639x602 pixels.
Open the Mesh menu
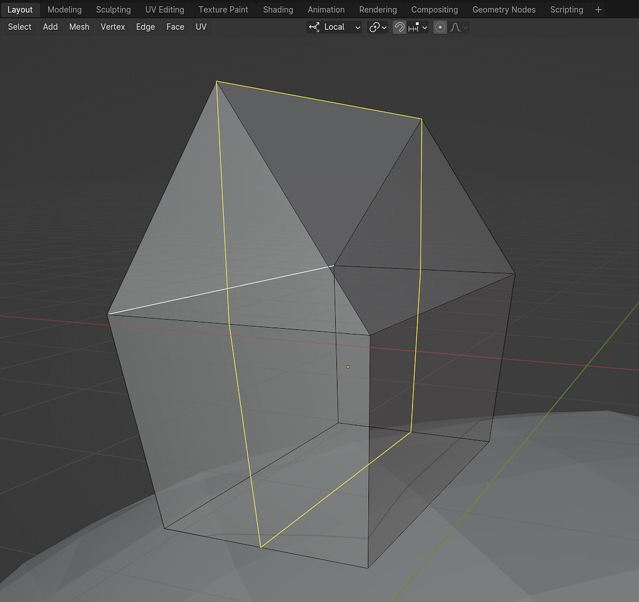[79, 27]
